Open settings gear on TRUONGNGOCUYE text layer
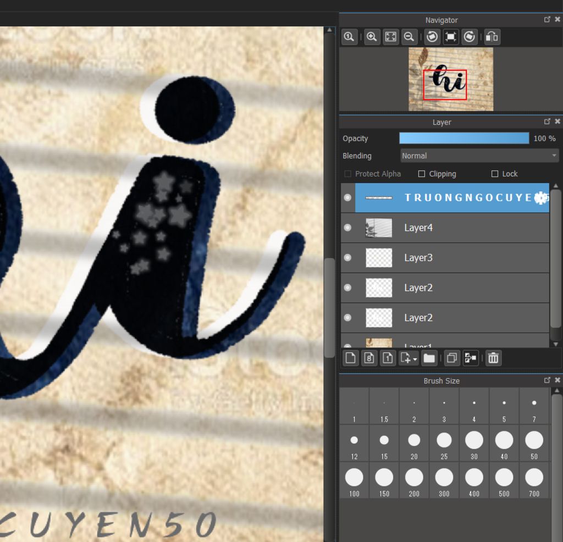 [x=541, y=198]
